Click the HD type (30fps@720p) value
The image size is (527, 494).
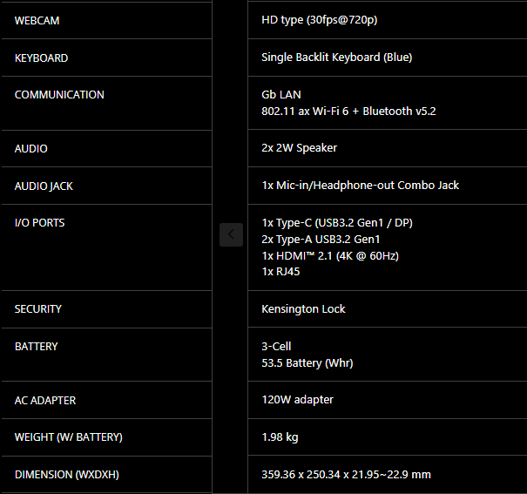(320, 20)
